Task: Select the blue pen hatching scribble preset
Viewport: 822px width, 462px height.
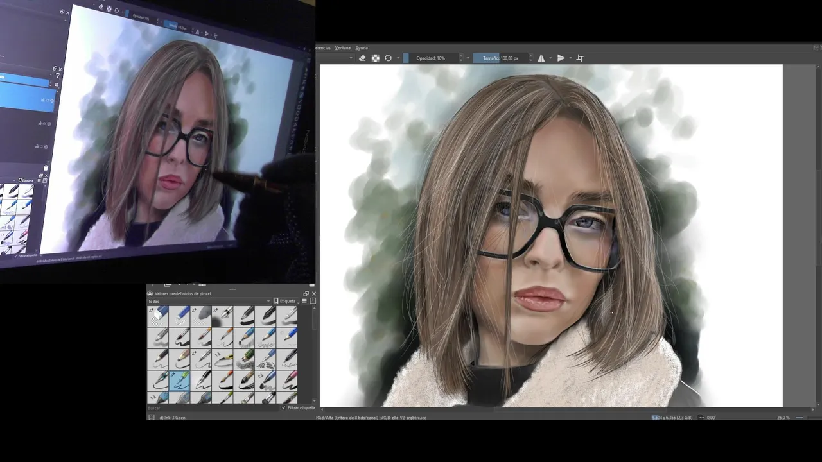Action: pyautogui.click(x=266, y=359)
